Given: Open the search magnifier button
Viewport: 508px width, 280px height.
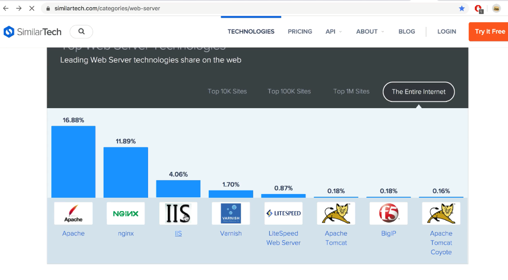Looking at the screenshot, I should pos(81,32).
